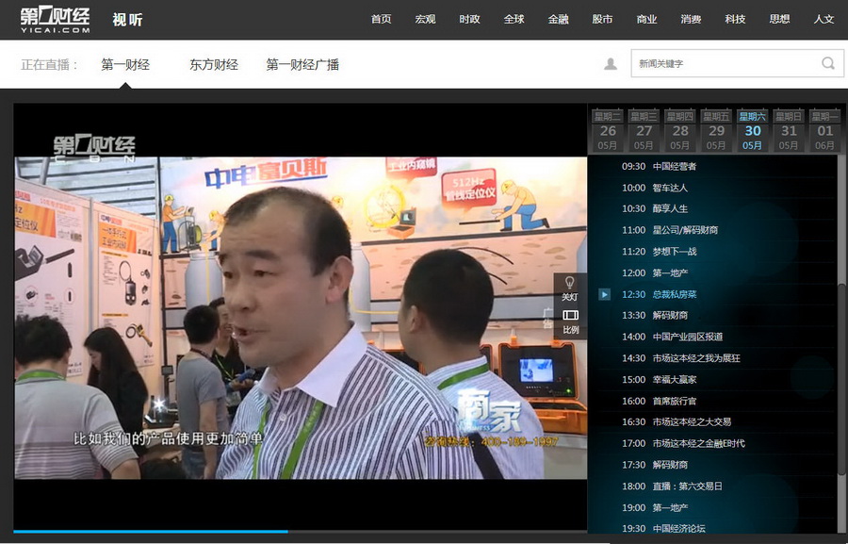Switch to the 第一财经 live channel
Image resolution: width=848 pixels, height=544 pixels.
[x=125, y=65]
